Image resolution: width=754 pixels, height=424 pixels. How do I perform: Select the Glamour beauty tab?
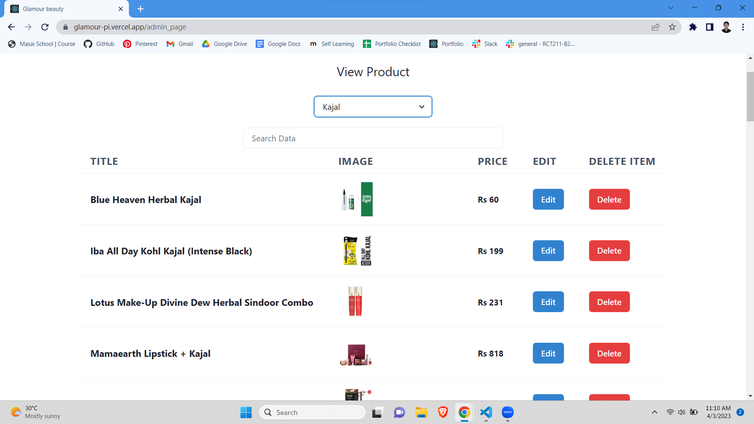pyautogui.click(x=67, y=9)
